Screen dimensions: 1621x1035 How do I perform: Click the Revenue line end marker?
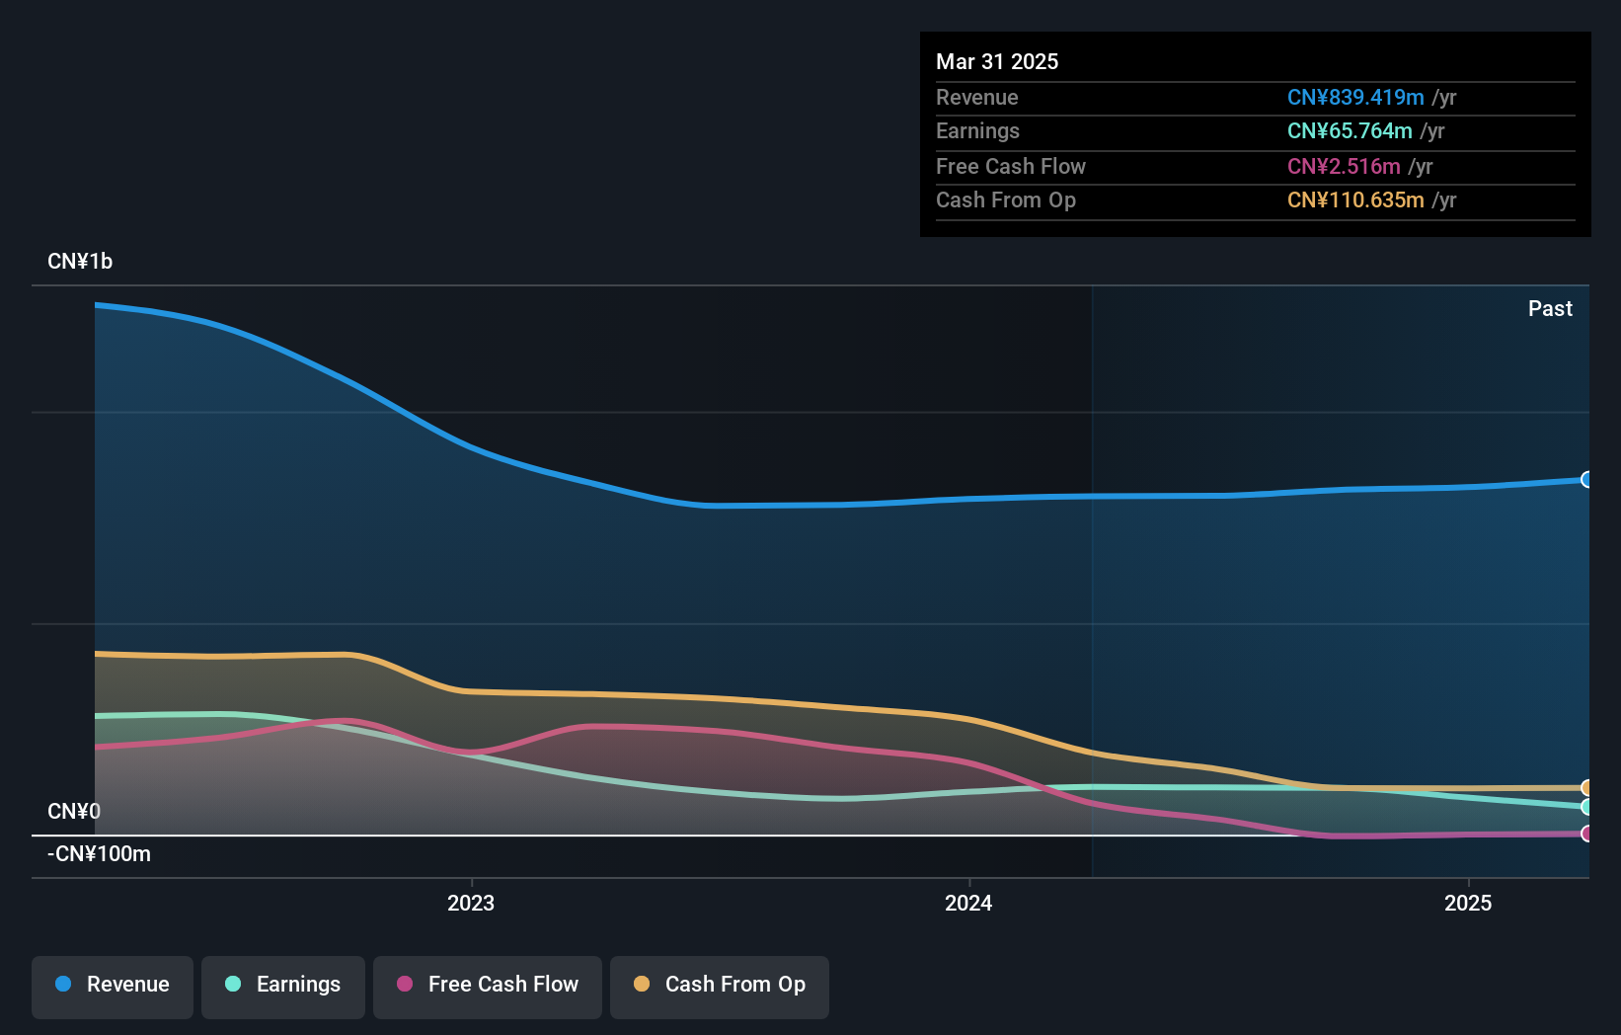point(1586,479)
